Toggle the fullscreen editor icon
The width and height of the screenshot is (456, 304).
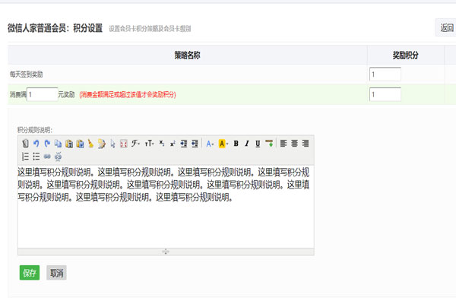[x=124, y=144]
